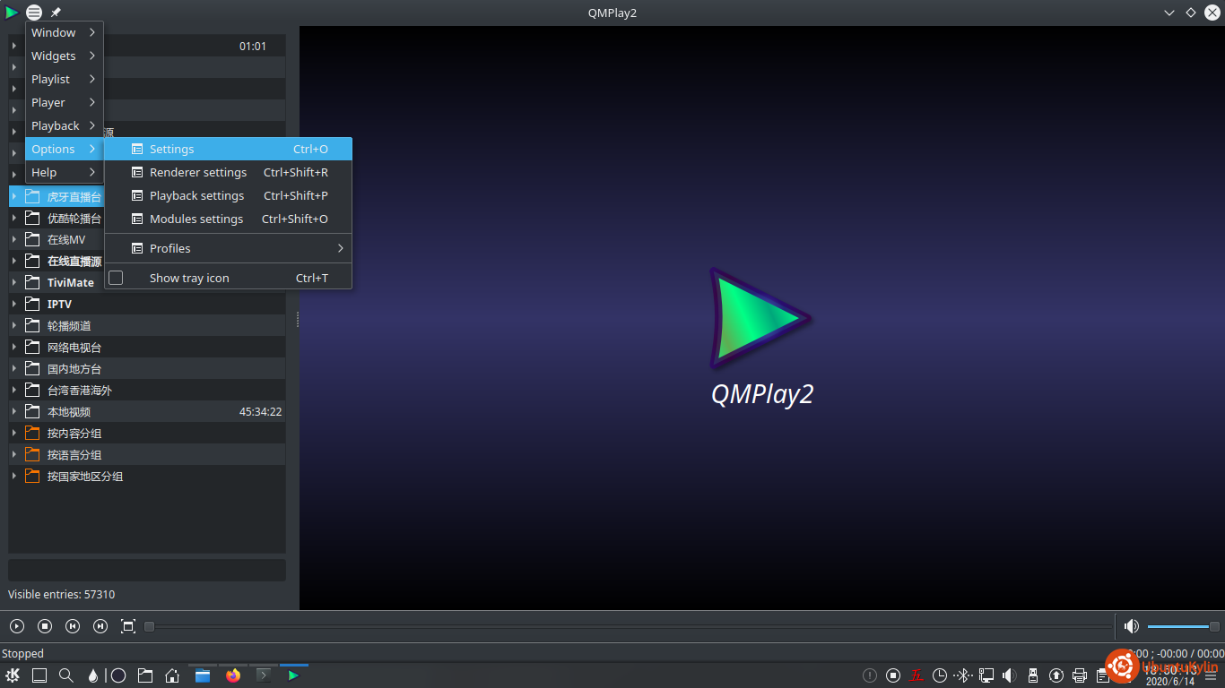Open the red 五 input method tray icon

[x=917, y=675]
